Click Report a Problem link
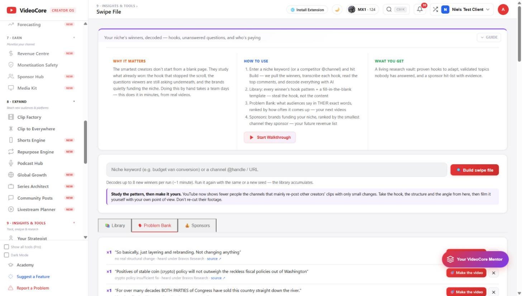The height and width of the screenshot is (296, 522). (33, 288)
